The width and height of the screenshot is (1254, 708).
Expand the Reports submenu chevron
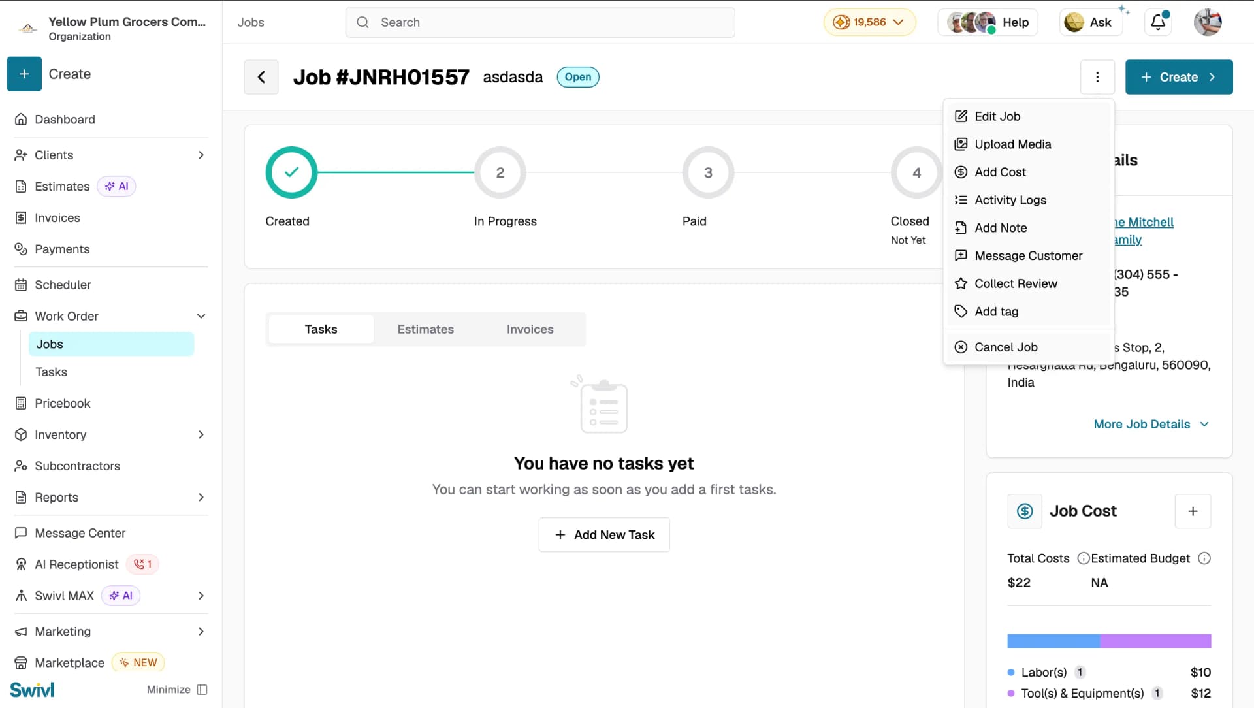(201, 498)
